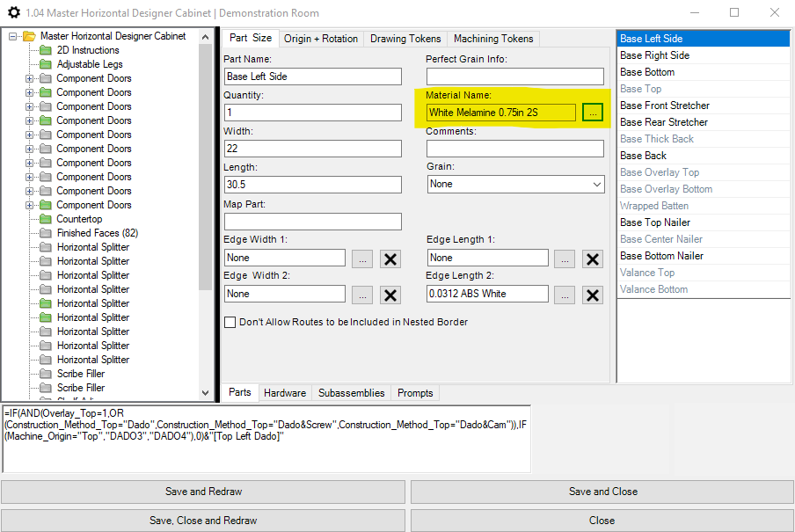795x532 pixels.
Task: Click into the Part Name field
Action: pyautogui.click(x=312, y=77)
